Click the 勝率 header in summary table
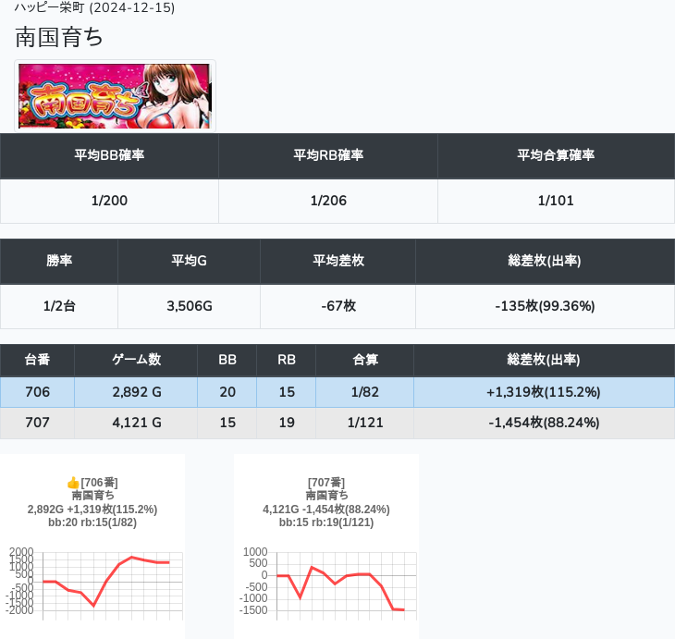 coord(59,261)
